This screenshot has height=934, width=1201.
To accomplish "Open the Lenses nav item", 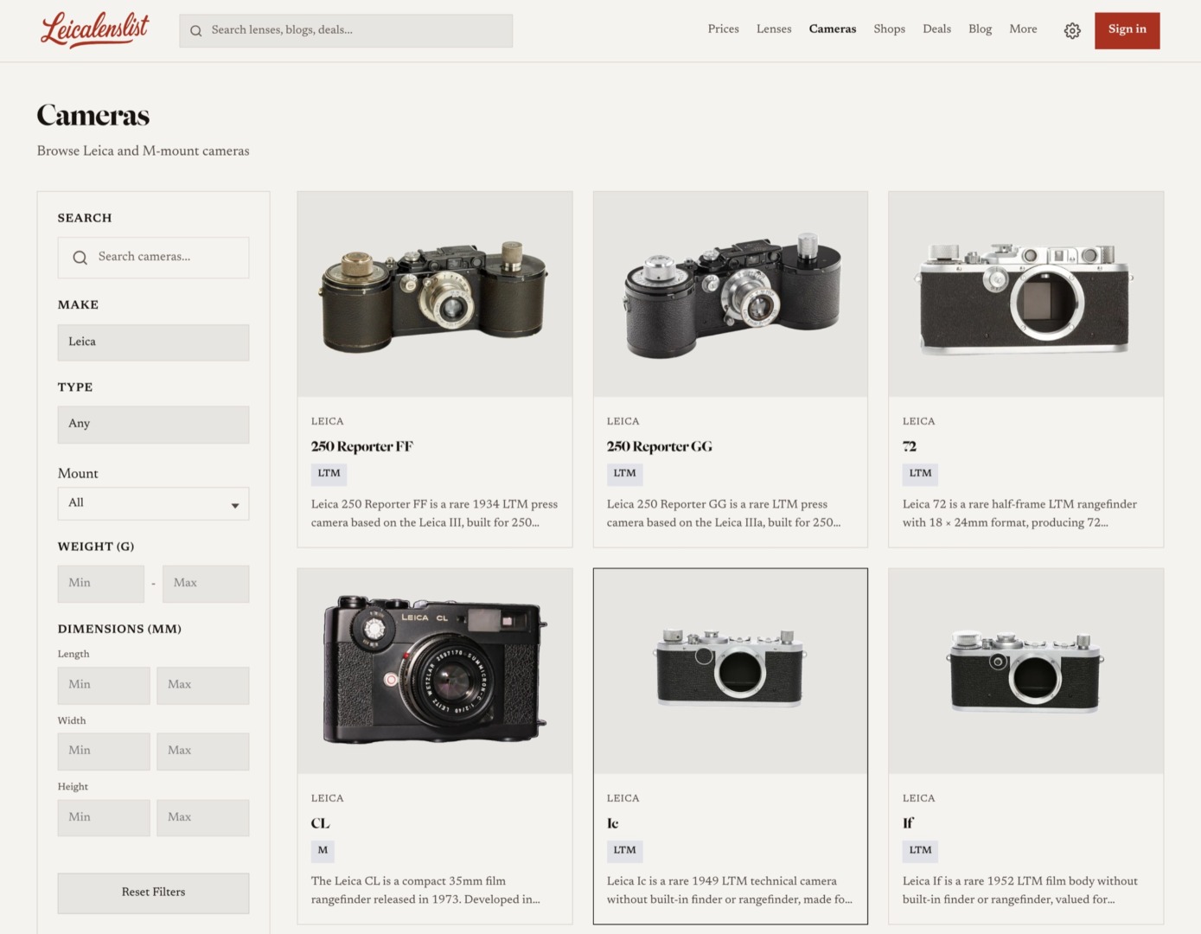I will [774, 29].
